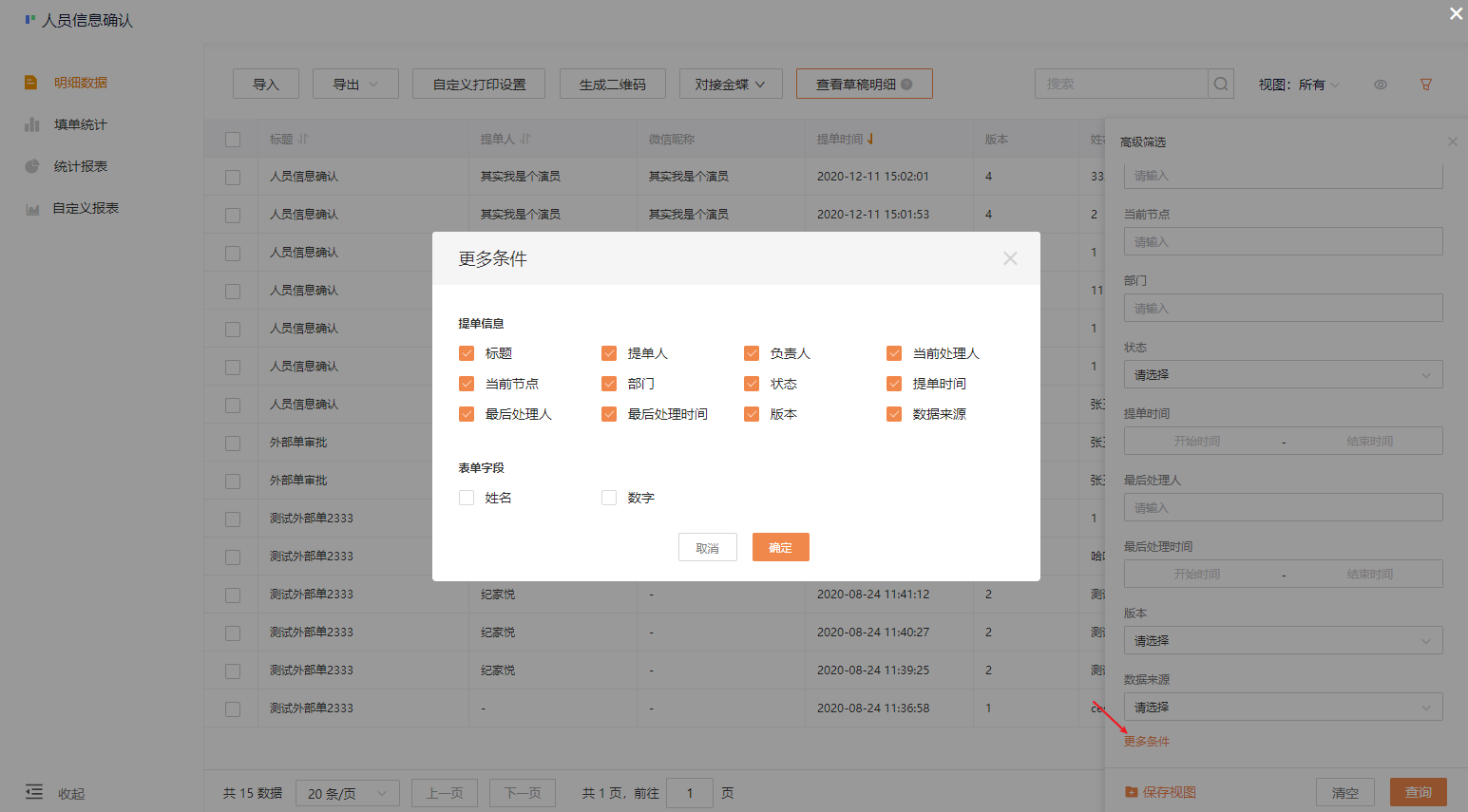Click sort arrow beside 提单时间 column
Image resolution: width=1468 pixels, height=812 pixels.
870,139
